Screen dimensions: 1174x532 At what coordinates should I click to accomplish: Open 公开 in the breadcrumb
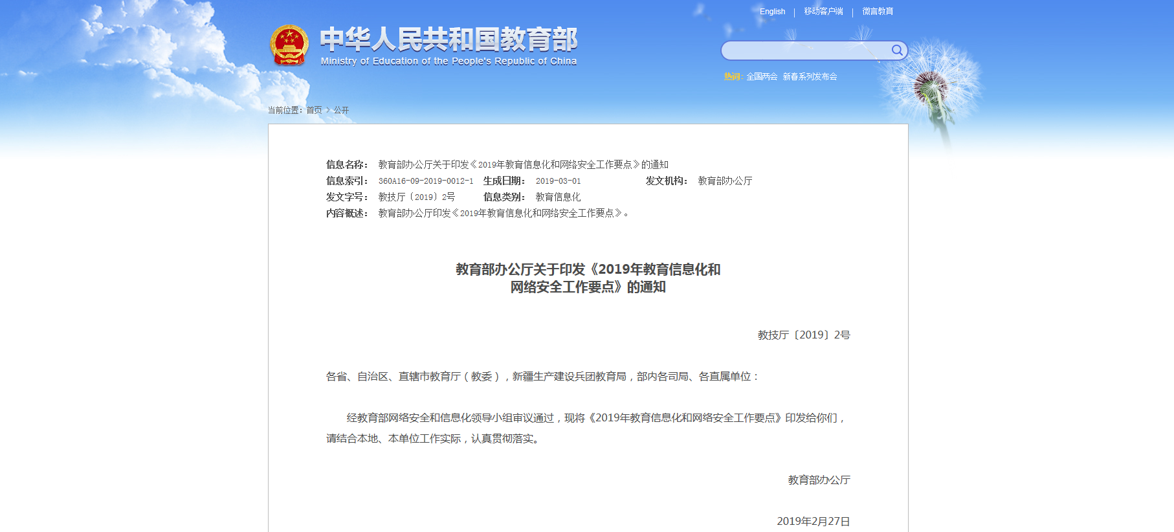pyautogui.click(x=341, y=110)
